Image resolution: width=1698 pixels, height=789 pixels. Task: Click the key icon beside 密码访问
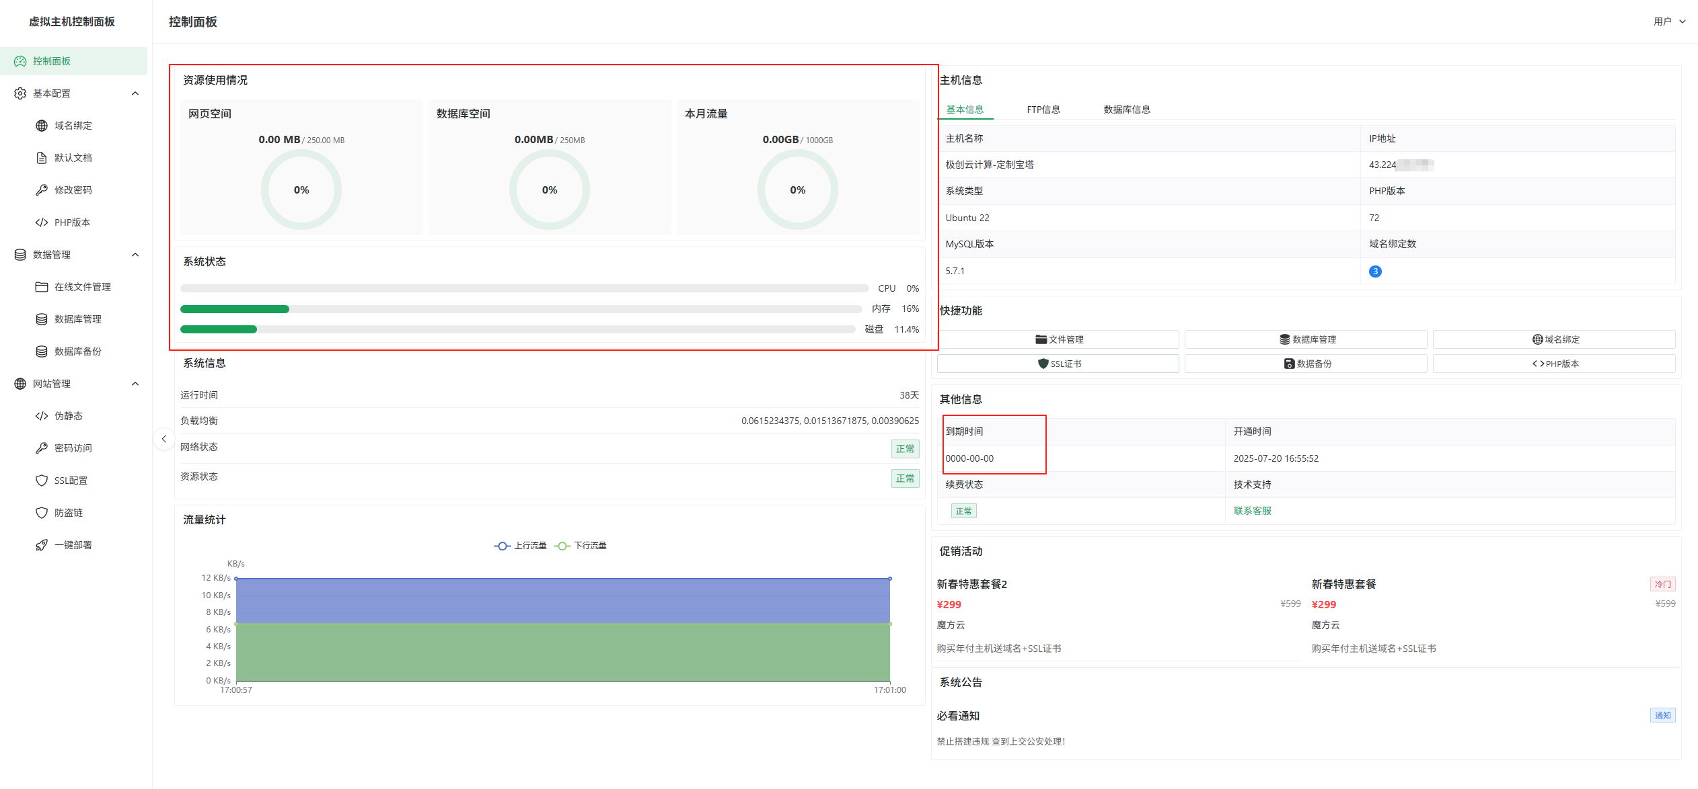click(42, 448)
